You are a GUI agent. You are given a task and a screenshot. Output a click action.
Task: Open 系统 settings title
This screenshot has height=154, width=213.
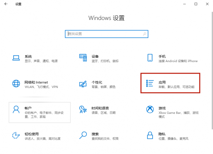pos(28,56)
